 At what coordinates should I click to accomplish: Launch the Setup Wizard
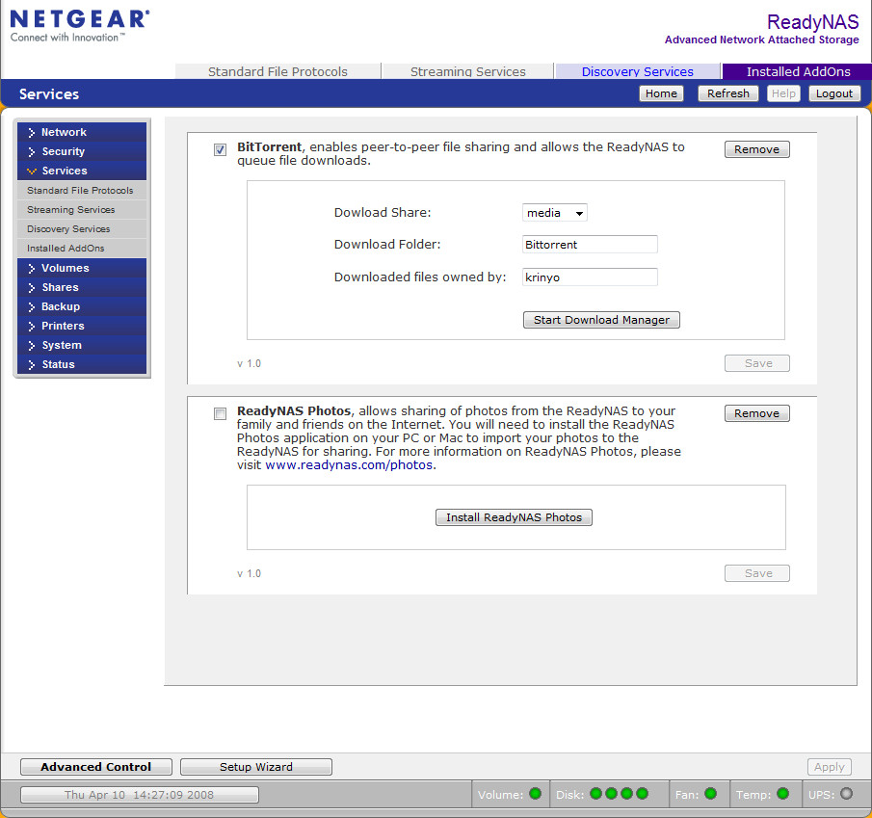(x=255, y=767)
